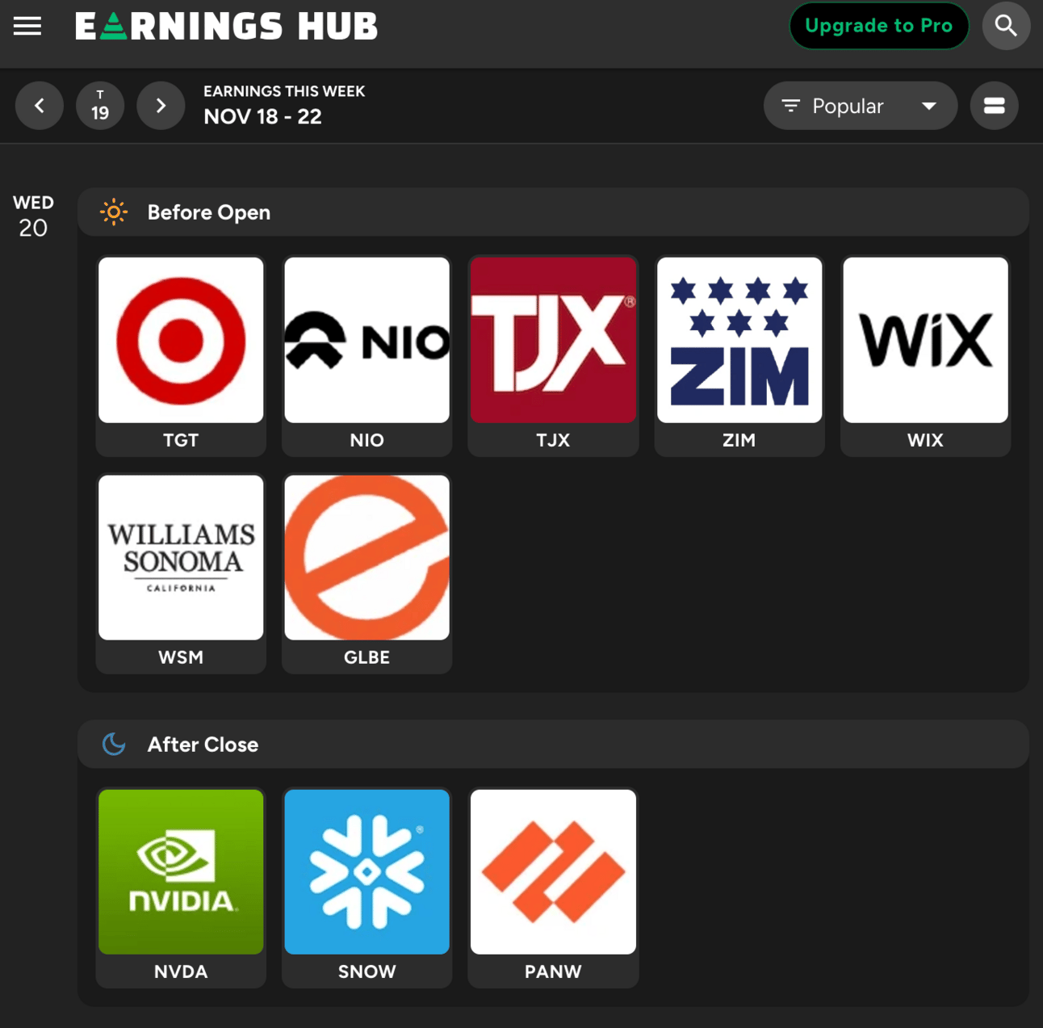Open the NIO logo card
Image resolution: width=1043 pixels, height=1028 pixels.
point(367,356)
